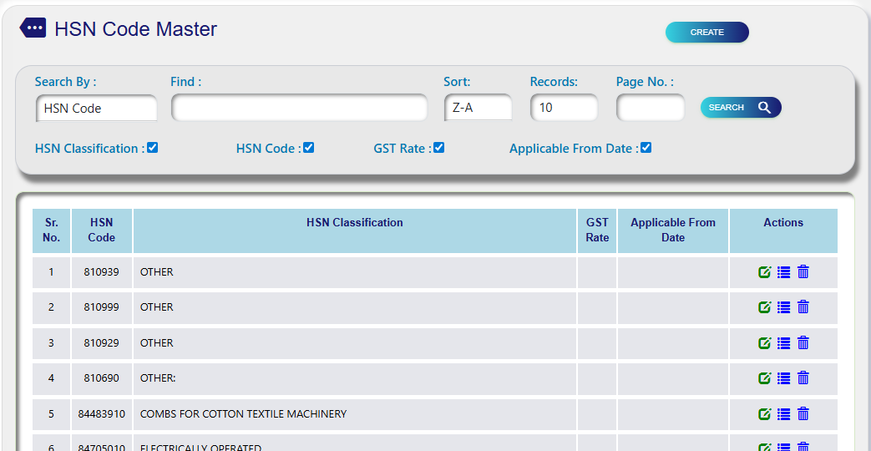Viewport: 871px width, 451px height.
Task: Click the Page No. input box
Action: (x=650, y=108)
